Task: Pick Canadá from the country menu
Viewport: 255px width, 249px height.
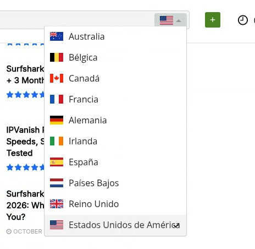Action: pyautogui.click(x=115, y=78)
